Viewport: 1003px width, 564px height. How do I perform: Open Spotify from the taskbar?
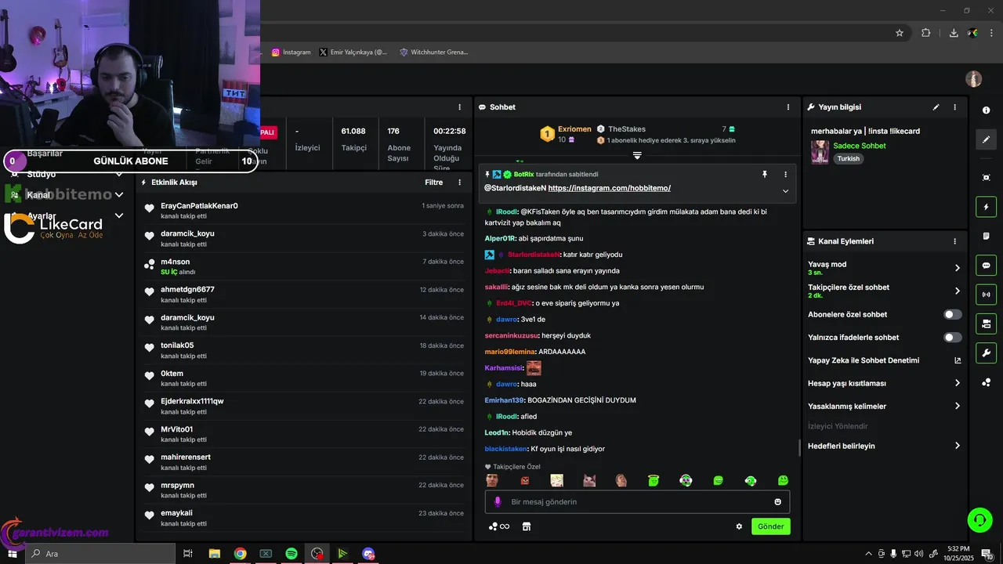pyautogui.click(x=291, y=554)
